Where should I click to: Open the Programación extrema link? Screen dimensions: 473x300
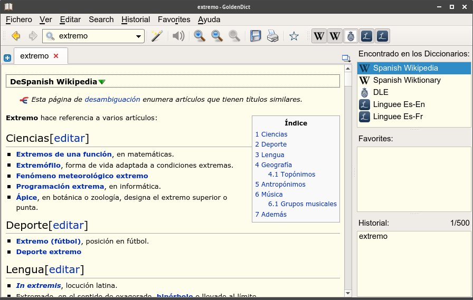[60, 187]
